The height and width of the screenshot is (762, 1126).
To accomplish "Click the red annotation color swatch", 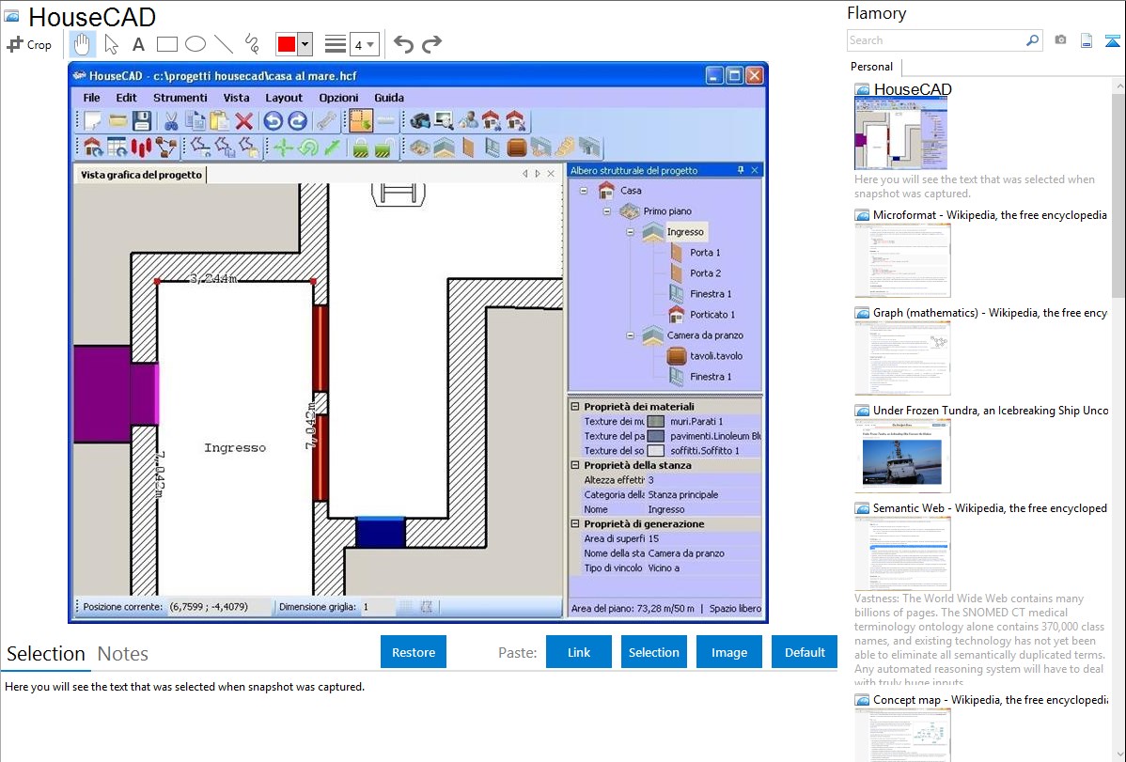I will point(287,44).
